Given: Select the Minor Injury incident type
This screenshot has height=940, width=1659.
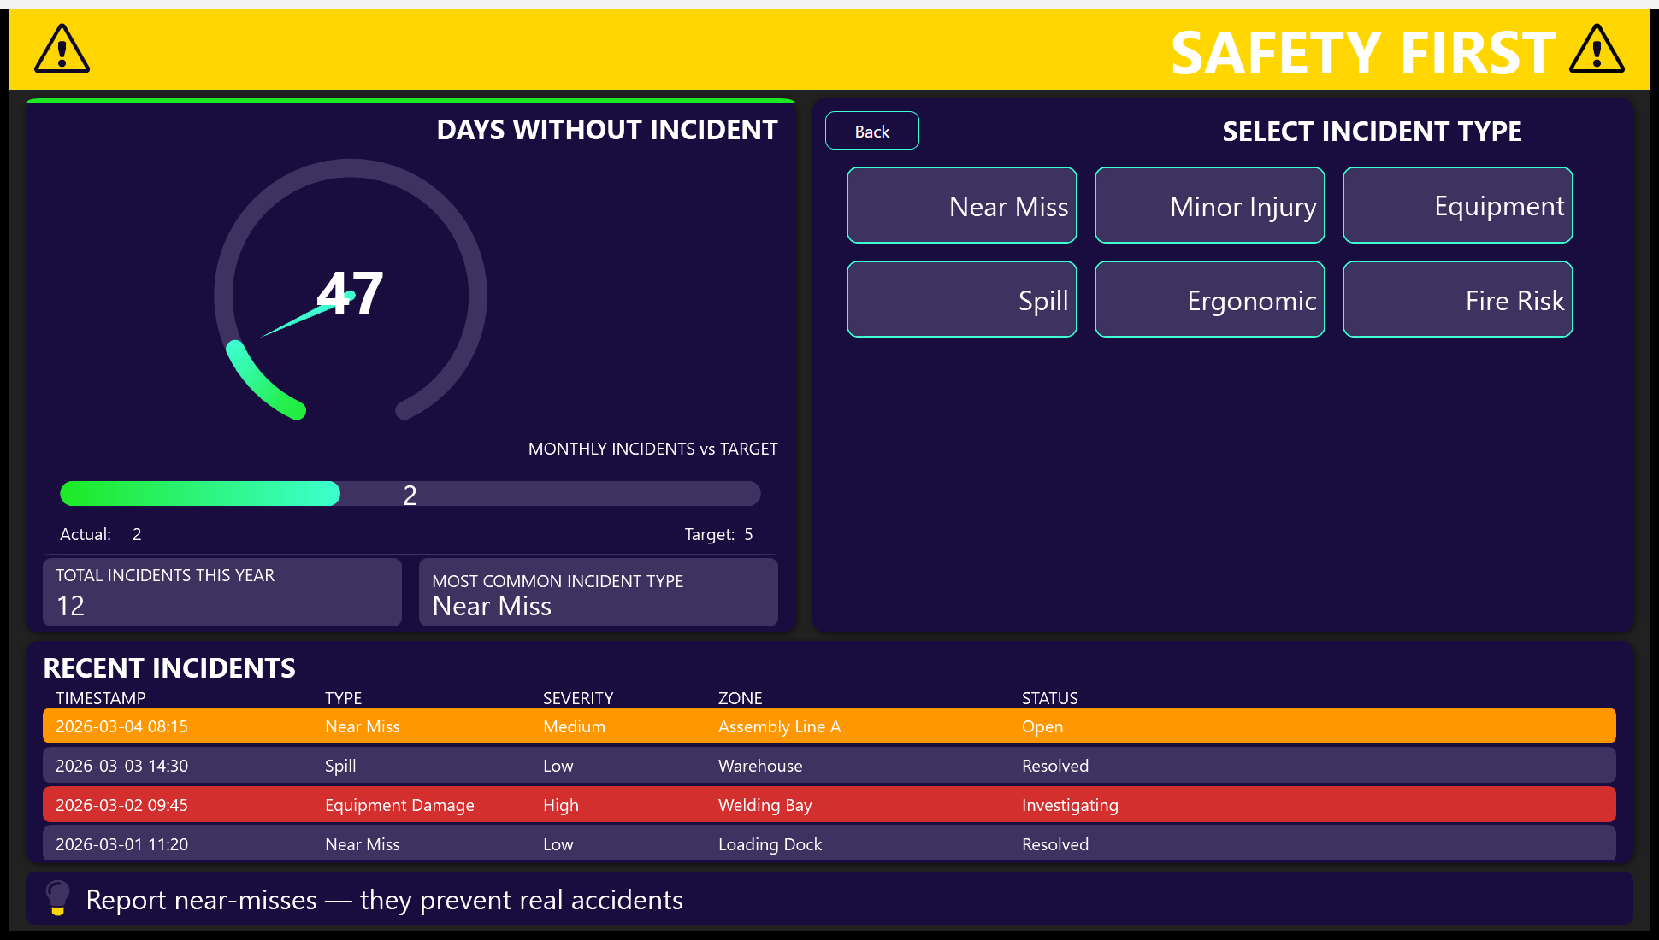Looking at the screenshot, I should (x=1209, y=205).
